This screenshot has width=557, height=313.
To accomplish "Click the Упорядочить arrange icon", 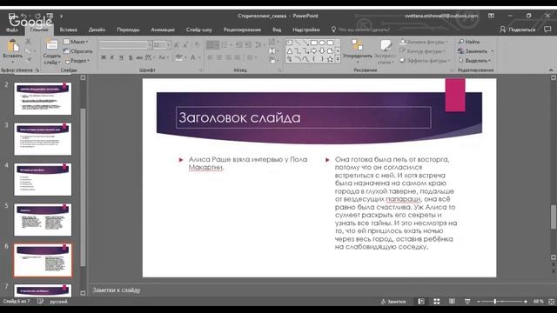I will coord(357,45).
